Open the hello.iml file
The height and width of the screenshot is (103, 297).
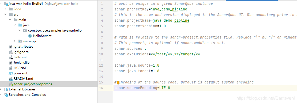click(x=20, y=57)
